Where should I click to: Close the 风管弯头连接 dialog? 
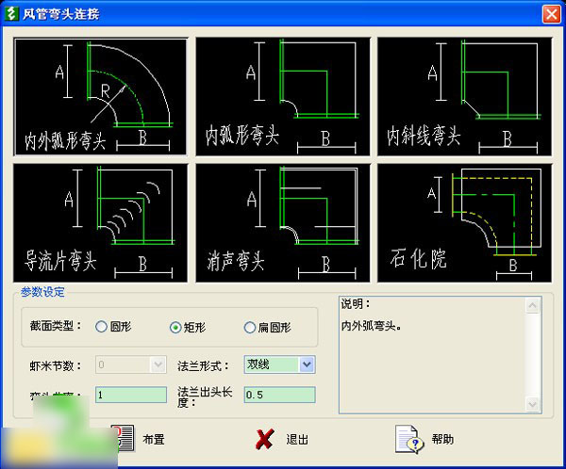click(x=551, y=14)
